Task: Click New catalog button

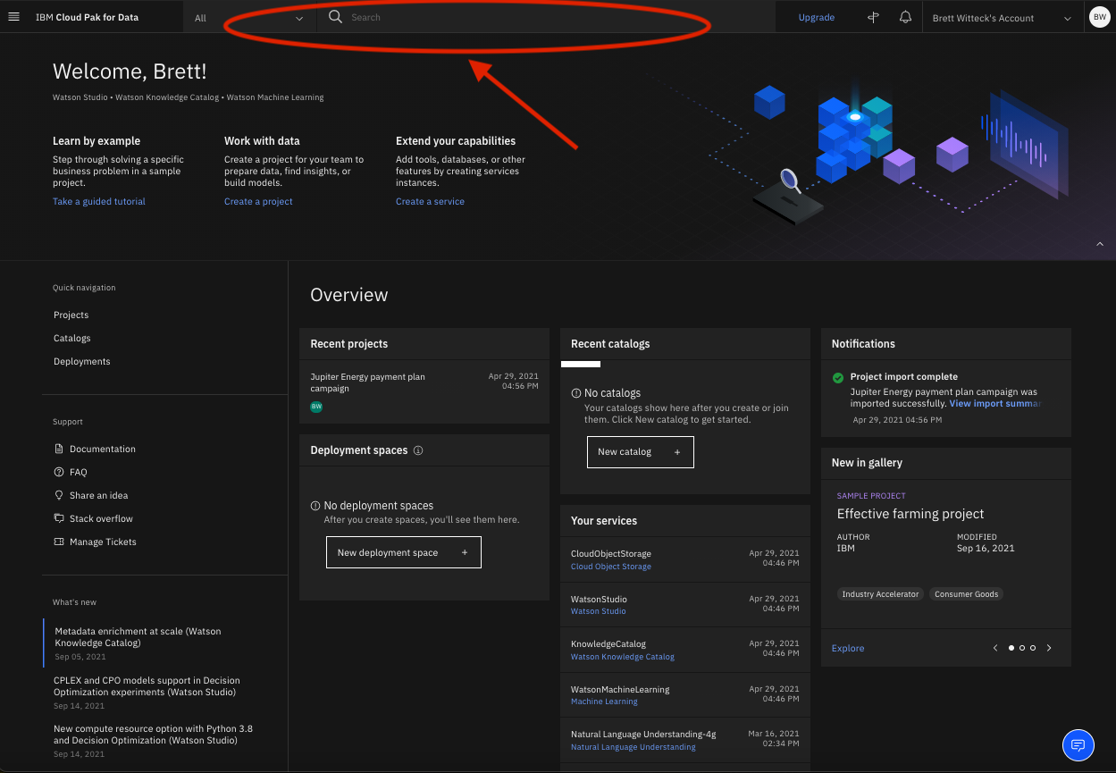Action: click(x=640, y=452)
